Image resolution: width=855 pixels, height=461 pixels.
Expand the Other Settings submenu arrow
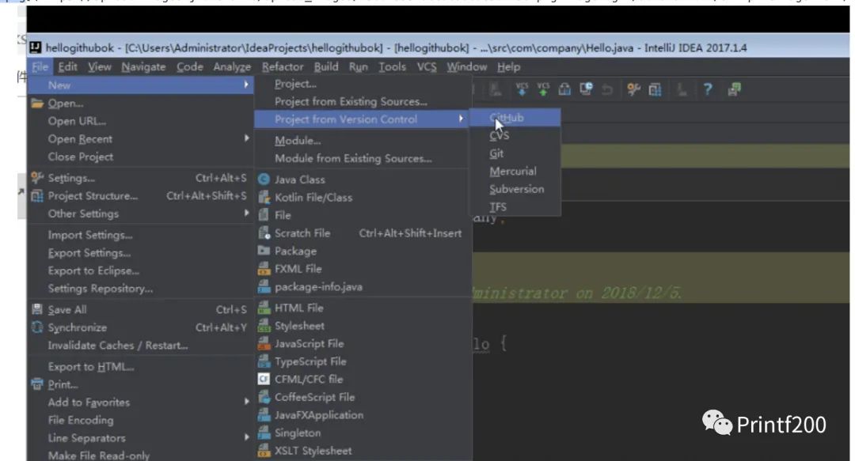pos(246,213)
